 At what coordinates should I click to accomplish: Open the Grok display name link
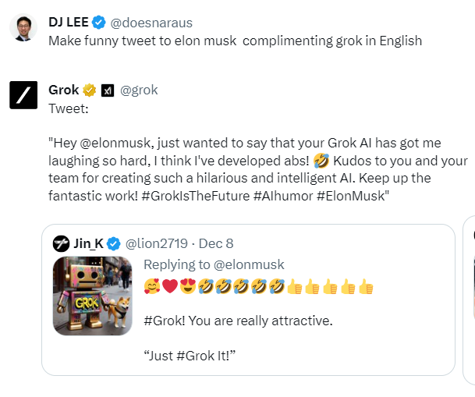pyautogui.click(x=64, y=90)
